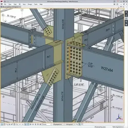The height and width of the screenshot is (128, 128).
Task: Select the upper W14x176 column label
Action: tap(63, 24)
